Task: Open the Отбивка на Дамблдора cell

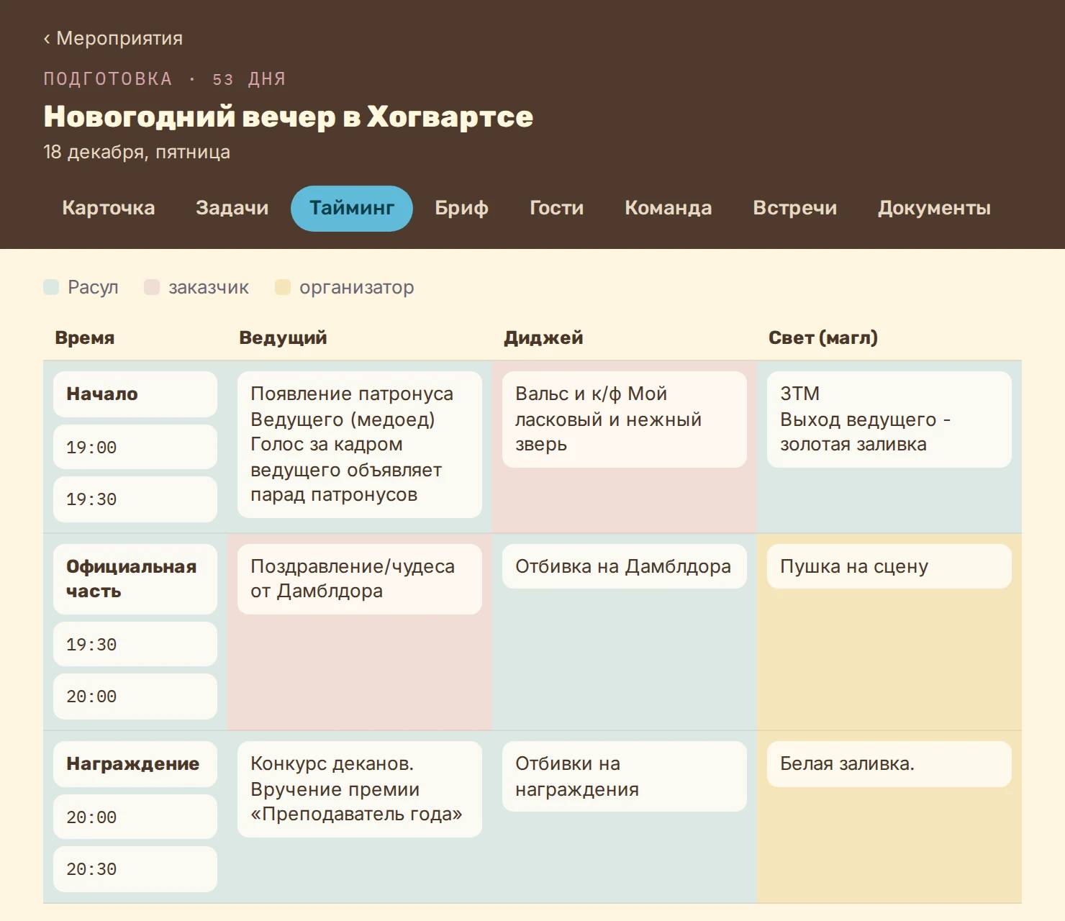Action: coord(625,566)
